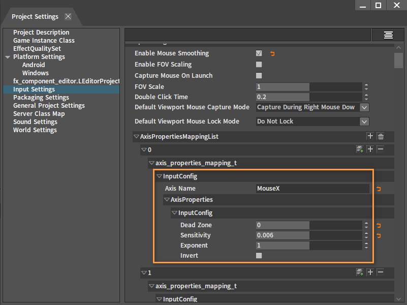Increase Exponent with the up arrow
This screenshot has width=407, height=305.
[x=366, y=243]
